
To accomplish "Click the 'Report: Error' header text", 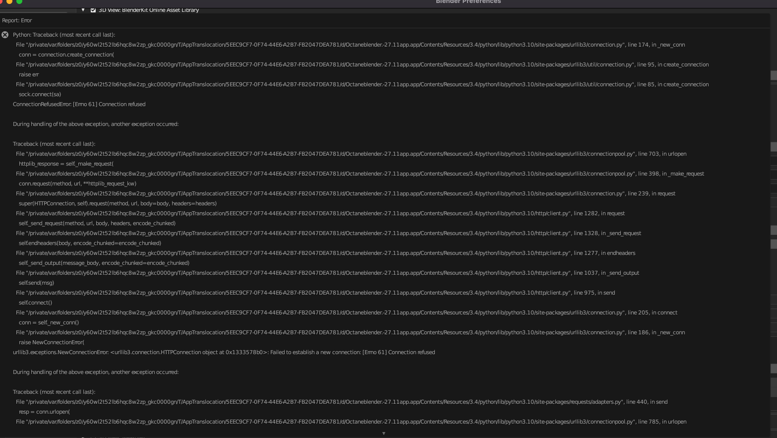I will click(x=17, y=20).
